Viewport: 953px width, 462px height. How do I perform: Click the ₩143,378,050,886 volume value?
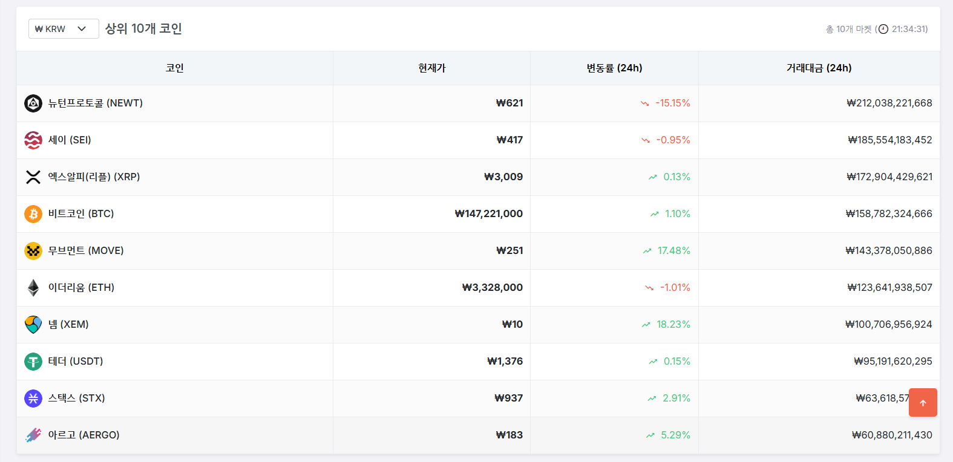[x=889, y=251]
